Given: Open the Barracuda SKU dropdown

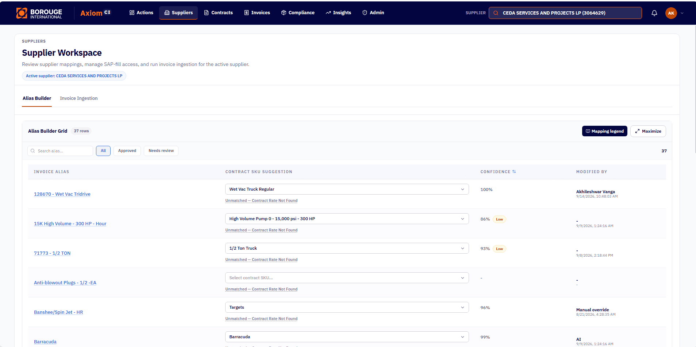Looking at the screenshot, I should click(347, 337).
